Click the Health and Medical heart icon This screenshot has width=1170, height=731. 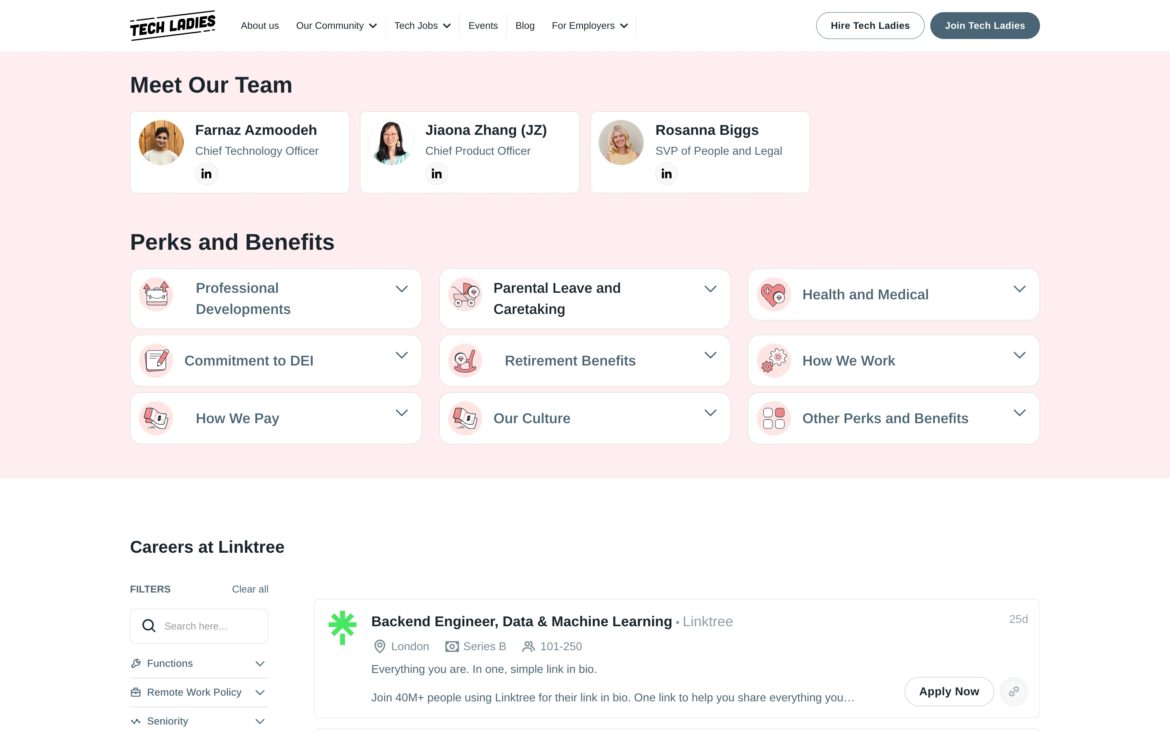coord(773,294)
